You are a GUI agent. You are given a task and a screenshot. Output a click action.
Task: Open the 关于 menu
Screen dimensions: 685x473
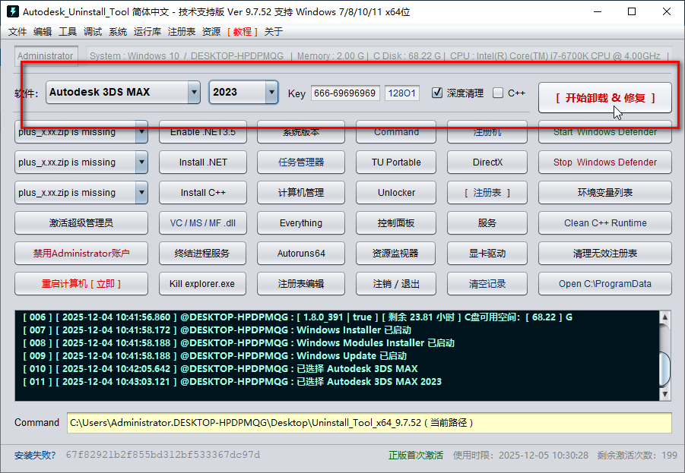(274, 31)
